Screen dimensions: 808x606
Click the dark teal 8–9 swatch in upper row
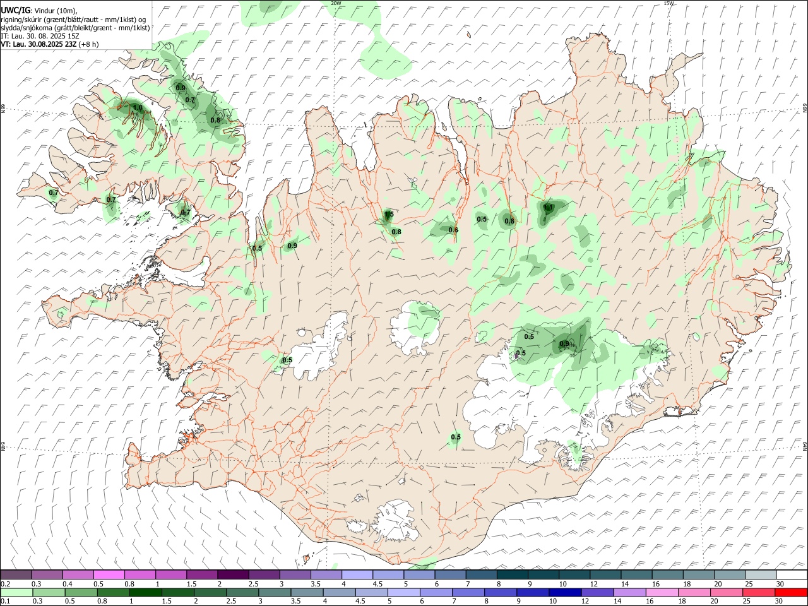point(513,575)
